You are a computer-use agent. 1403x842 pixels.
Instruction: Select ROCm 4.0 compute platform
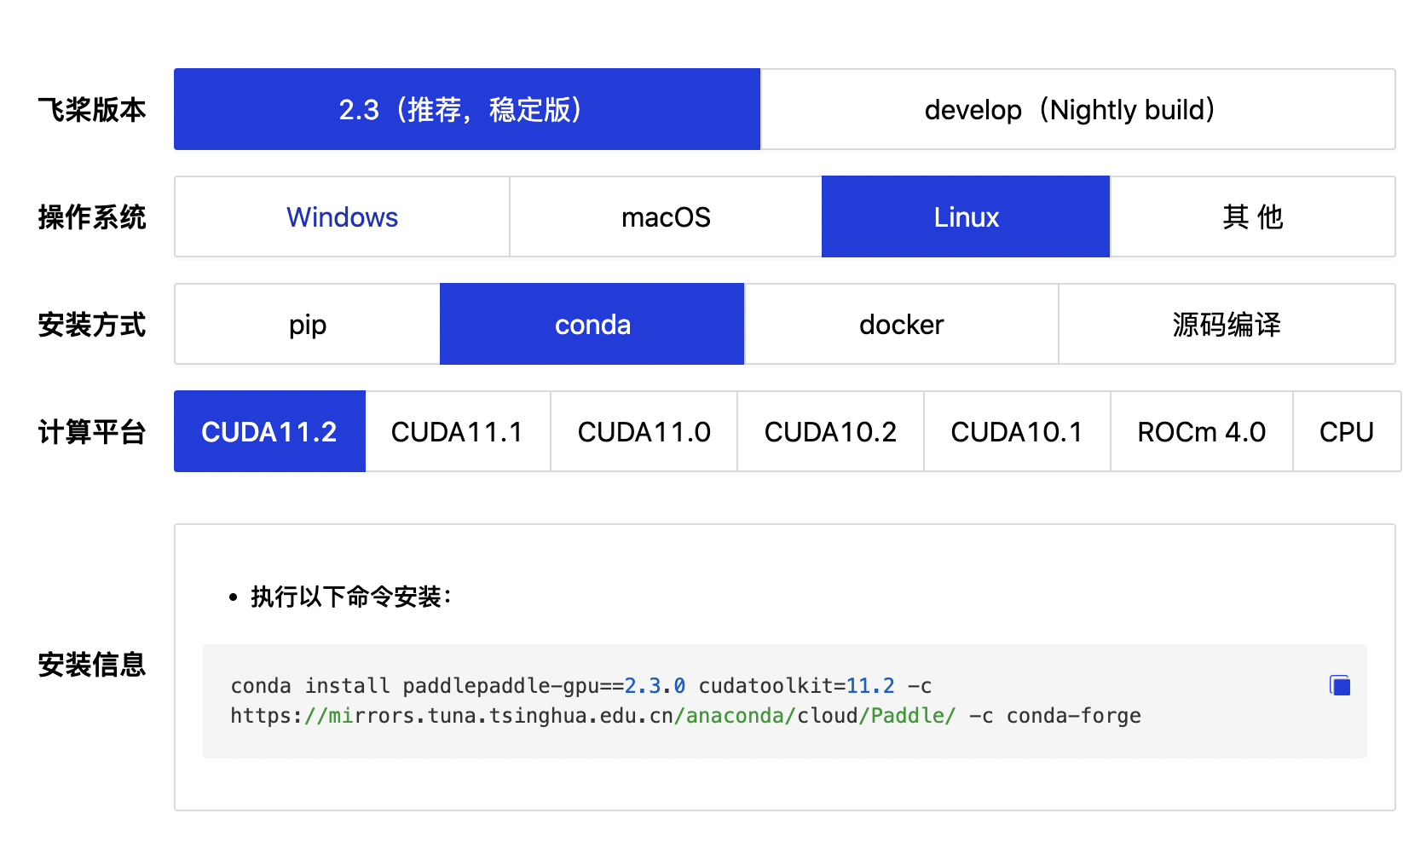[1201, 431]
